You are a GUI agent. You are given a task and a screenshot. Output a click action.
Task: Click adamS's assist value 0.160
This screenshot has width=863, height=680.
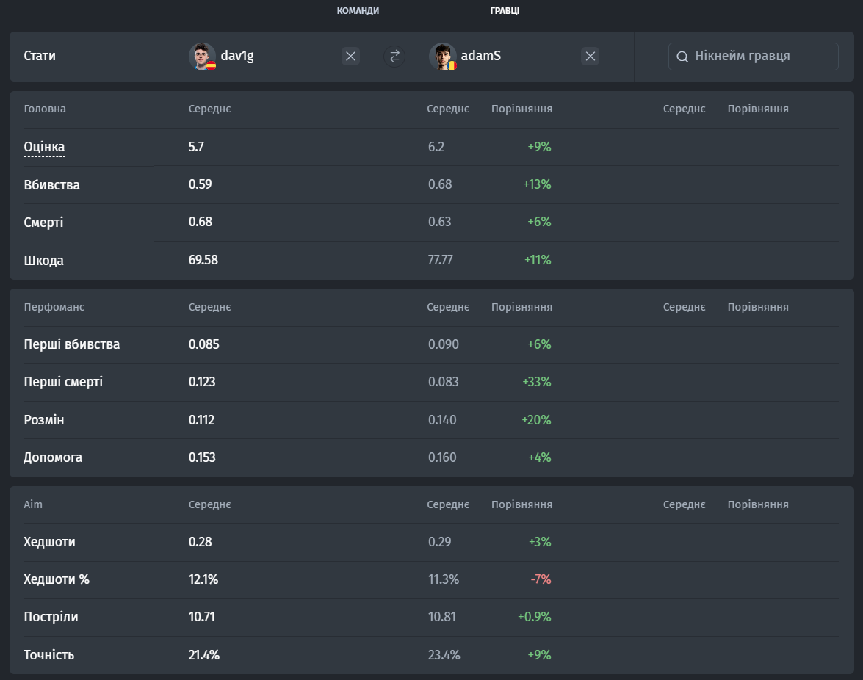coord(442,457)
